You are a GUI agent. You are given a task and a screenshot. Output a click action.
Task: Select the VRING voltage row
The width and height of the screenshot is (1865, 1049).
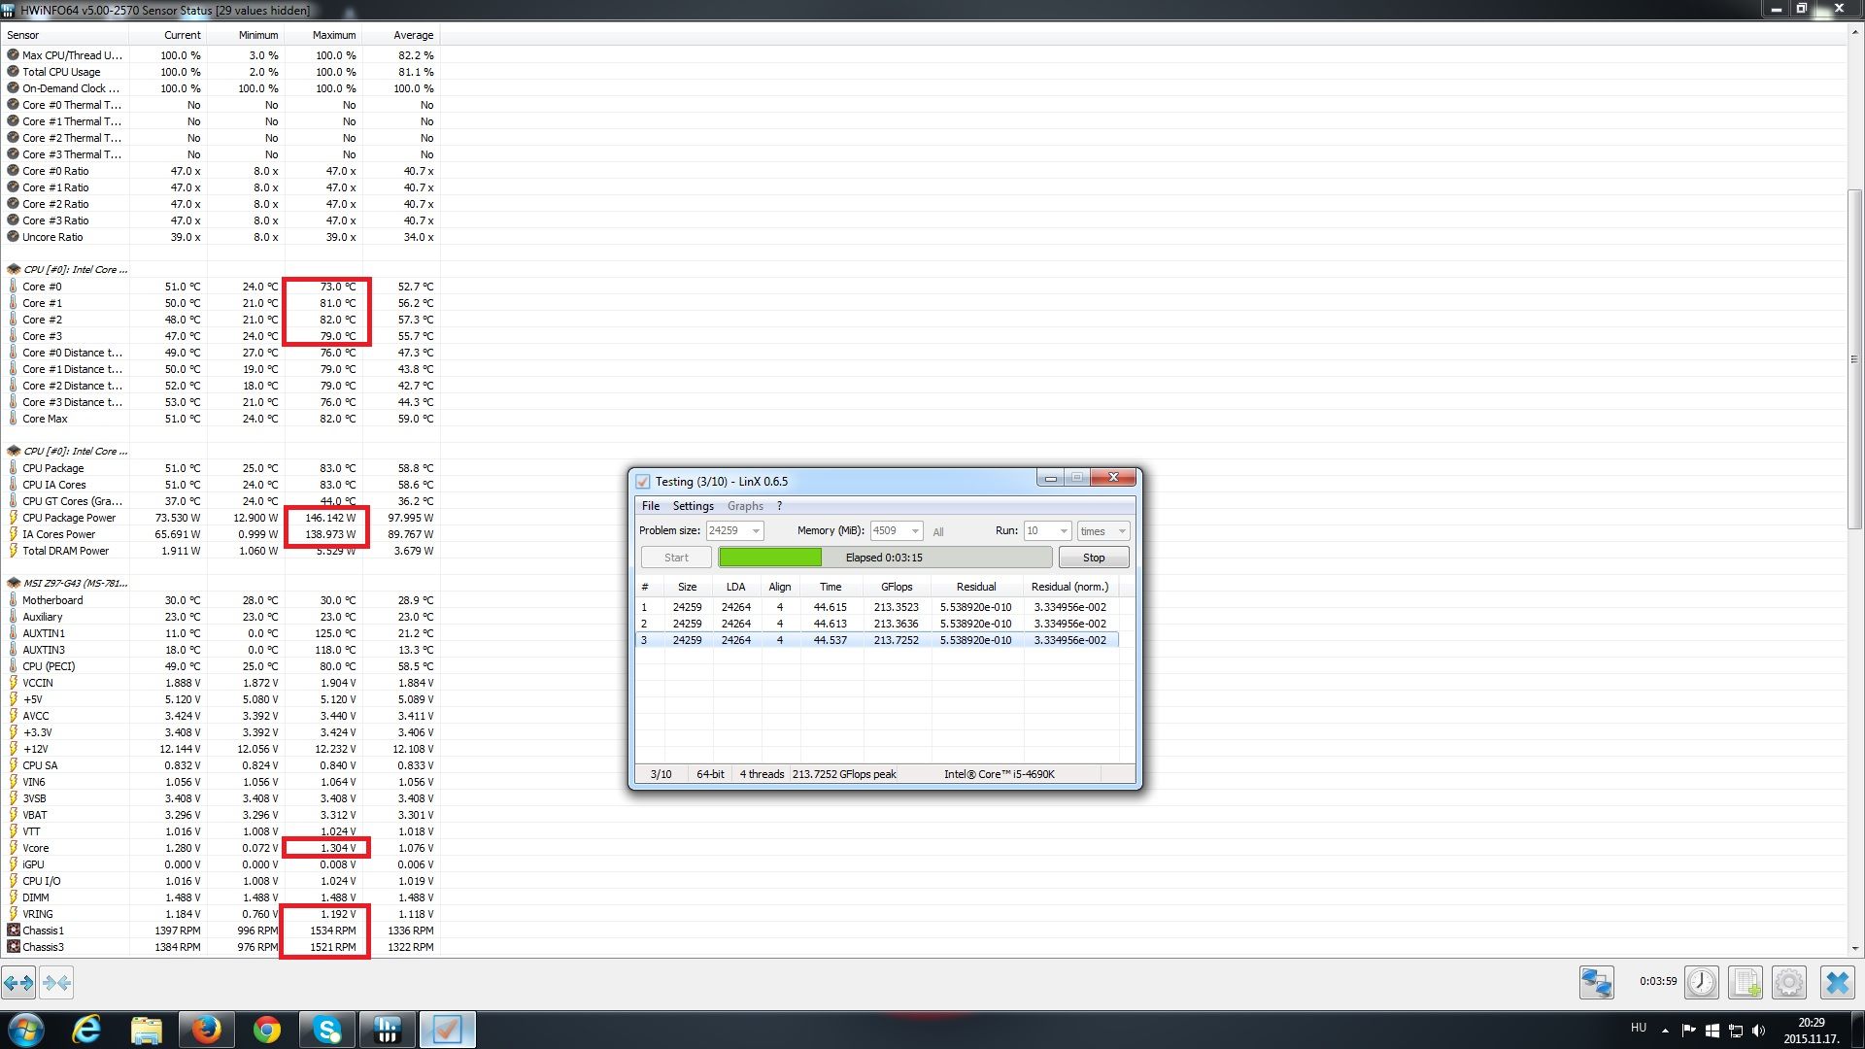point(220,914)
